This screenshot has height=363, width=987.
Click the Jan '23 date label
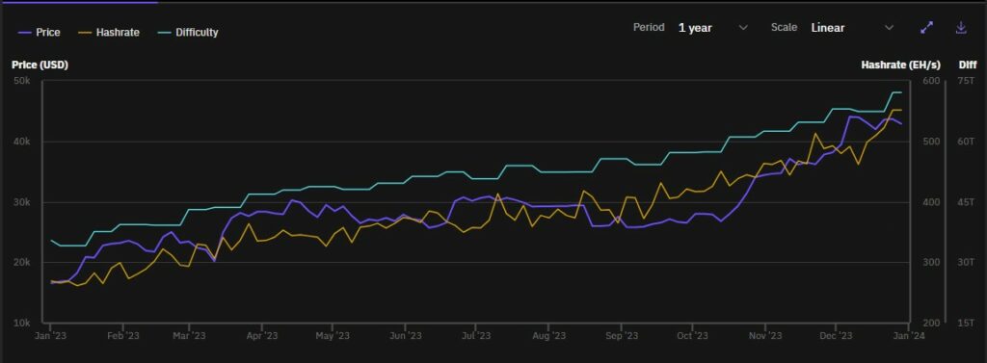pos(50,337)
